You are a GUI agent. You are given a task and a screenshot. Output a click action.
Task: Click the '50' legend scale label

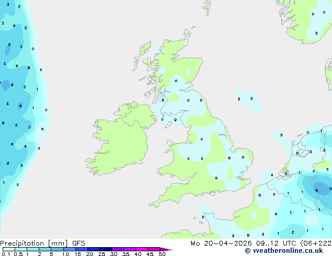tap(162, 254)
